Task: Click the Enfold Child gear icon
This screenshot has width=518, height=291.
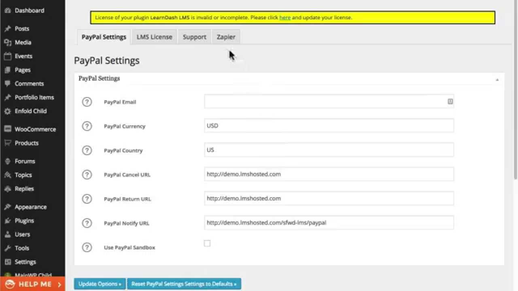Action: pos(7,111)
